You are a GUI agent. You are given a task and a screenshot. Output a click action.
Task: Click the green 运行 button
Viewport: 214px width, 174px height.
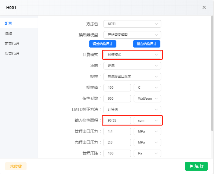coord(196,166)
